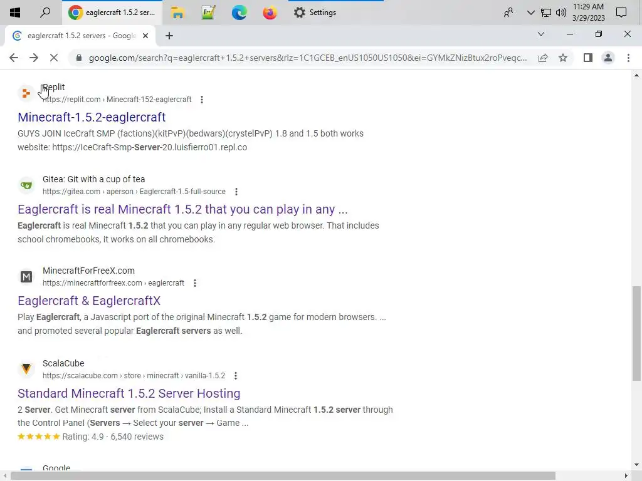Open taskbar search magnifier

[45, 13]
